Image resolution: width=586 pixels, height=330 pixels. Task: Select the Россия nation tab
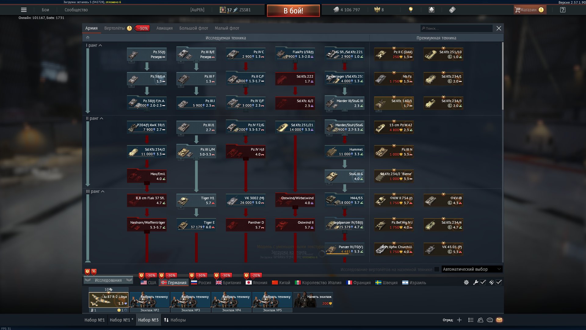pyautogui.click(x=201, y=283)
